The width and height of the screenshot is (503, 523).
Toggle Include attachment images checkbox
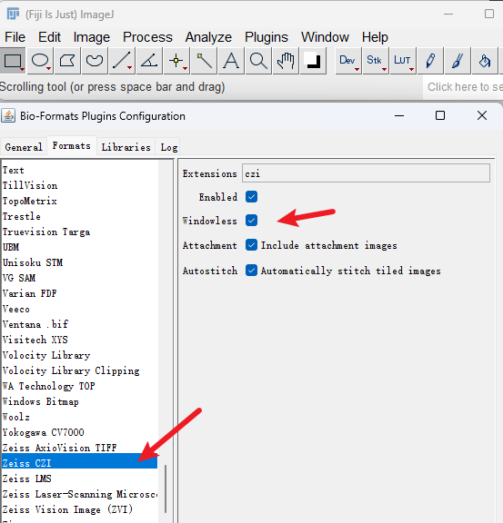pyautogui.click(x=251, y=245)
